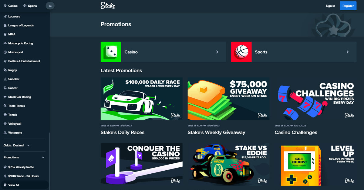Open the Sports promotions category arrow
This screenshot has height=190, width=364.
pos(348,52)
